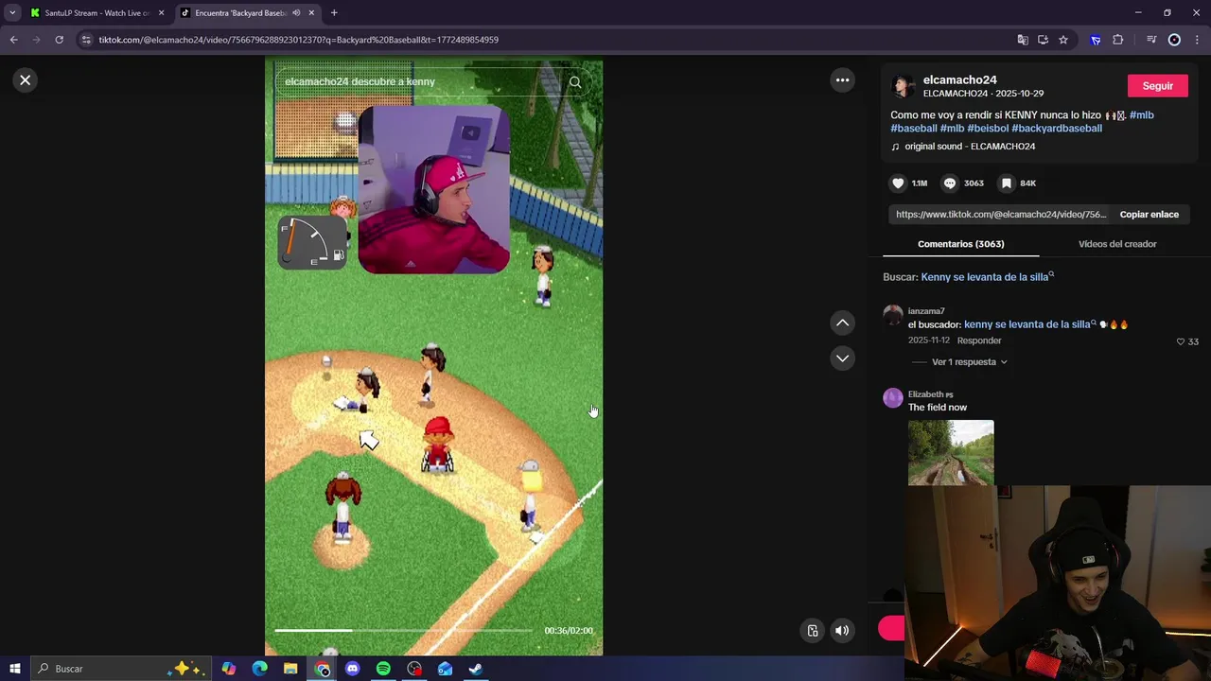Open the #backyardbaseball hashtag

point(1057,129)
